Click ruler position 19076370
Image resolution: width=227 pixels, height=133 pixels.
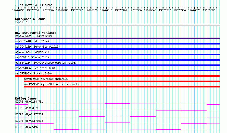(194, 10)
